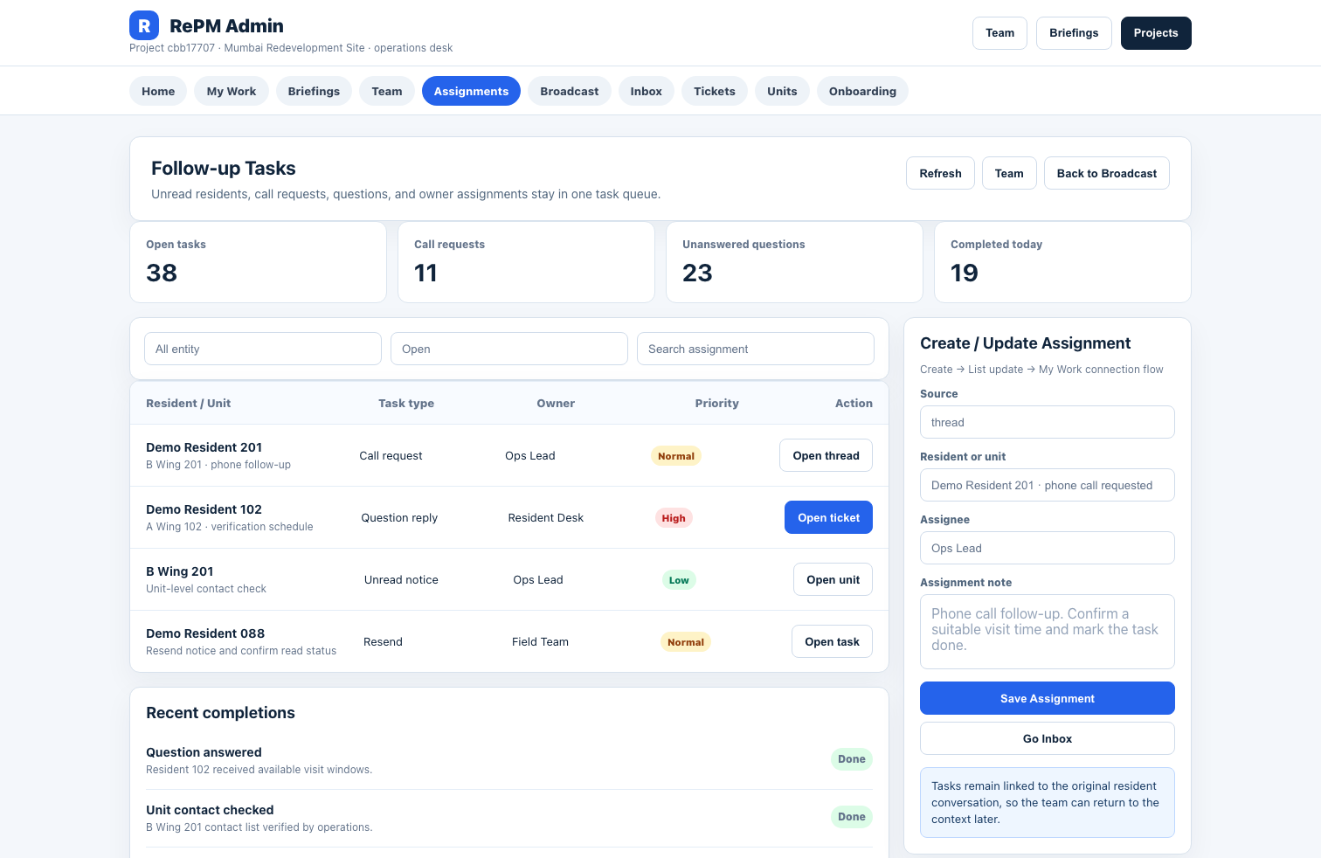Click the Open tasks 38 card
The width and height of the screenshot is (1321, 858).
(x=258, y=262)
